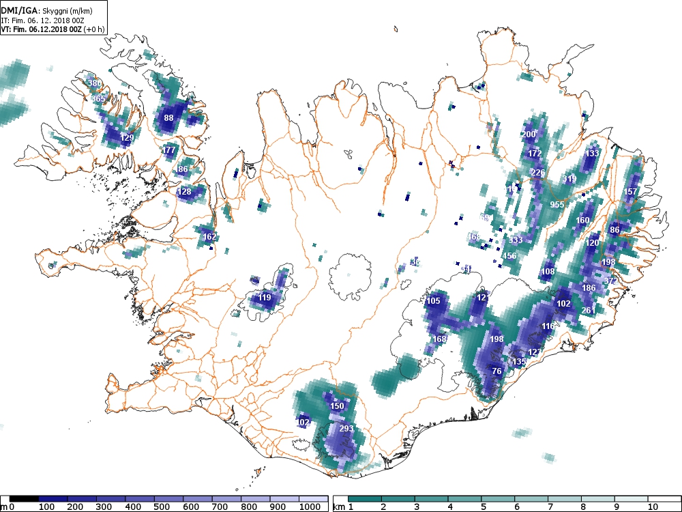Pick the 500–600 m legend color swatch
The image size is (682, 512).
pyautogui.click(x=168, y=499)
